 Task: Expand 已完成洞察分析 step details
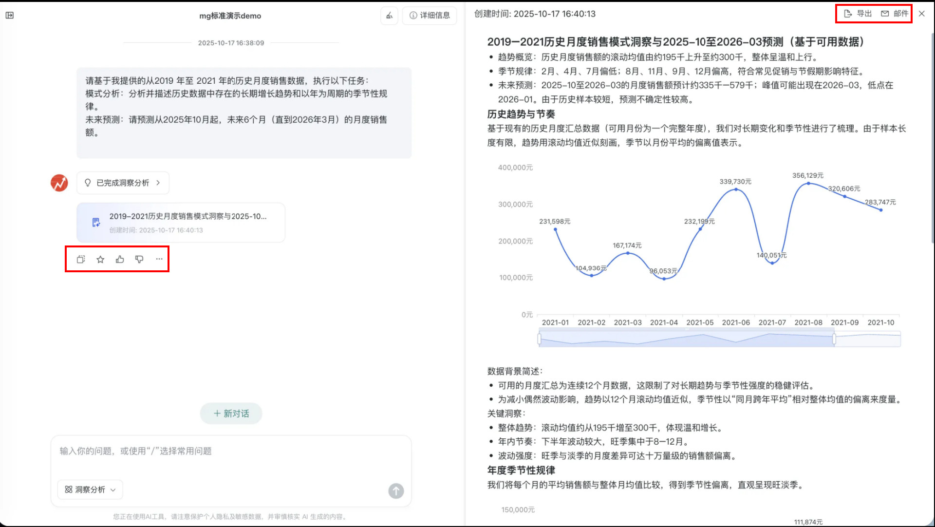coord(123,183)
